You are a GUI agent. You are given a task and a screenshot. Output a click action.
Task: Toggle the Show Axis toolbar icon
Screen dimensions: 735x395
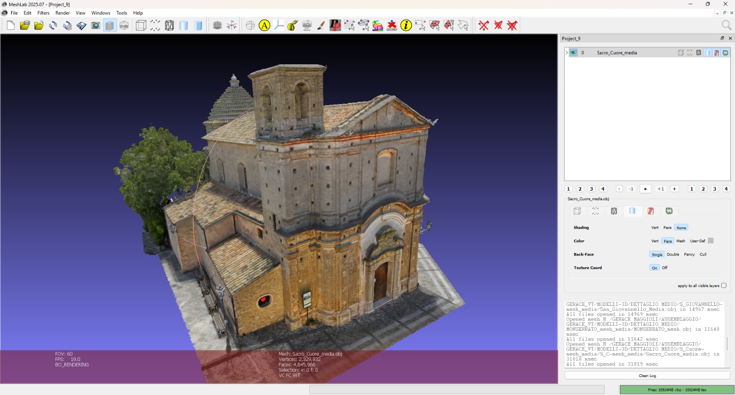(x=232, y=26)
